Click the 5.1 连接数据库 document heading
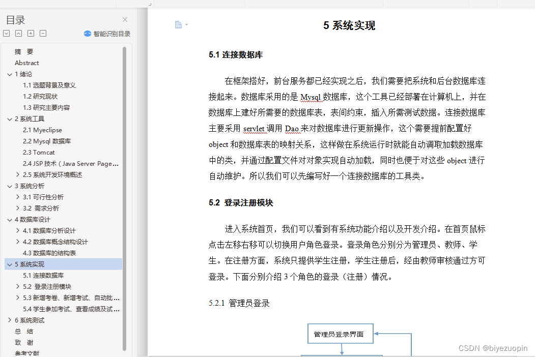 (236, 55)
